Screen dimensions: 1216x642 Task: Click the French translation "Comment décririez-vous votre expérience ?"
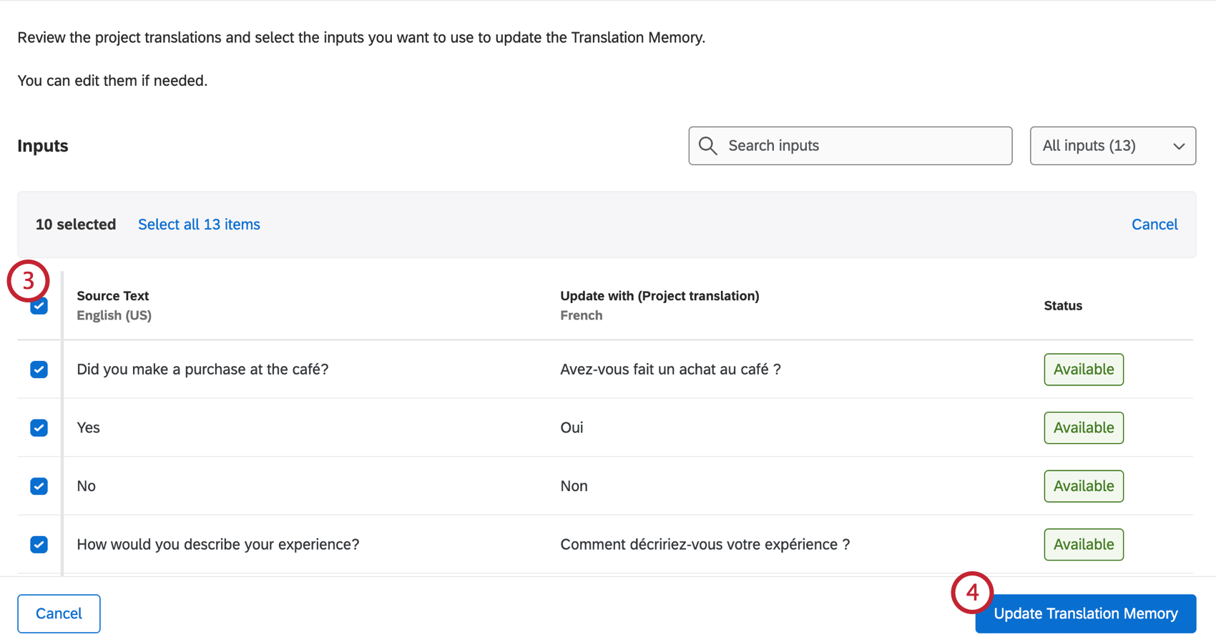pos(705,544)
